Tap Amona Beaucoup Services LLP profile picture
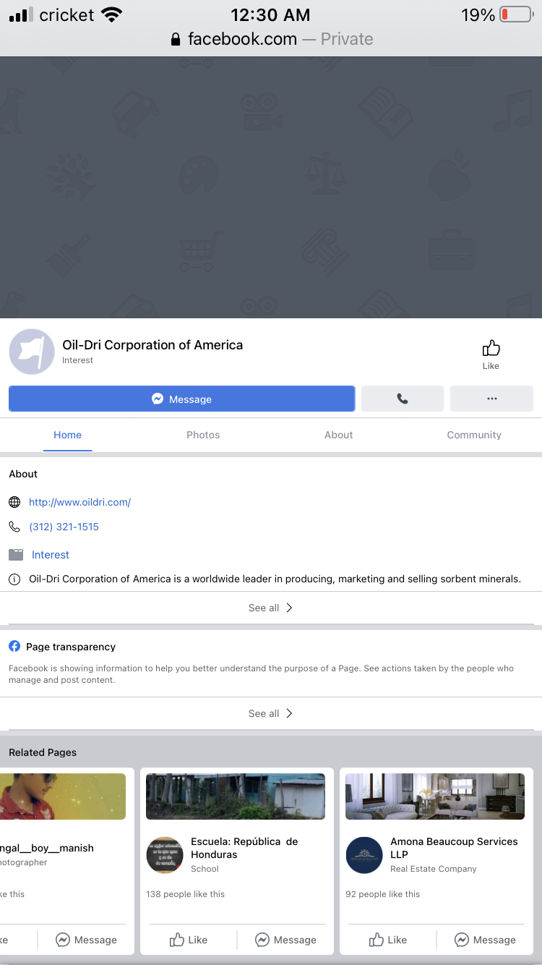This screenshot has height=965, width=542. point(364,855)
